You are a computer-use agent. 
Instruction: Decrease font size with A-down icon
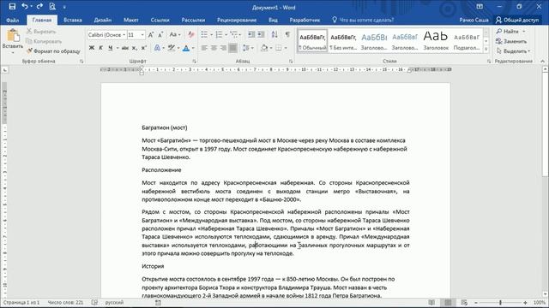[160, 34]
